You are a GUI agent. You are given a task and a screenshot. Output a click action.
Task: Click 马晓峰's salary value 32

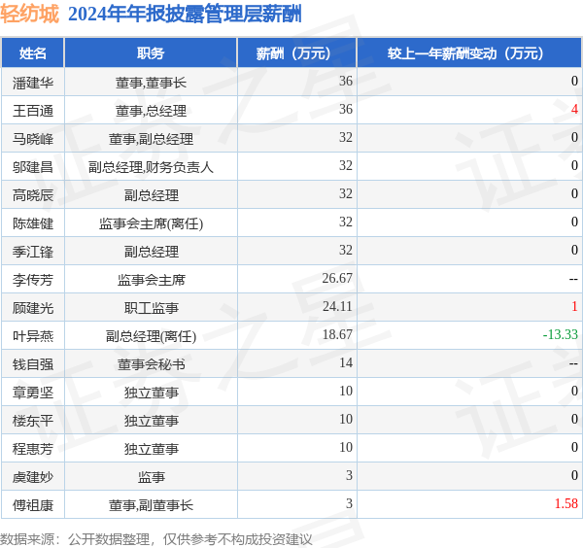pyautogui.click(x=345, y=138)
